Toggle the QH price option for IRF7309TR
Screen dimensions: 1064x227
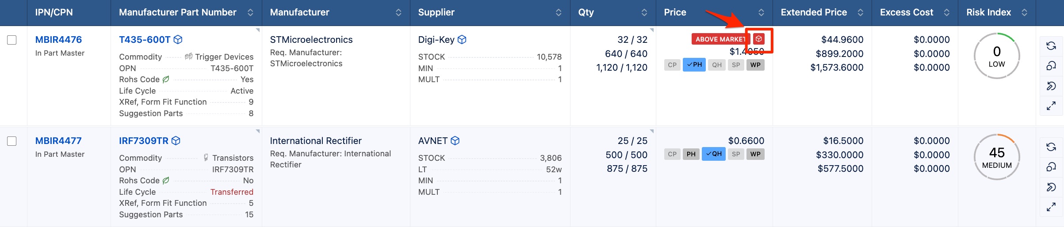(714, 154)
